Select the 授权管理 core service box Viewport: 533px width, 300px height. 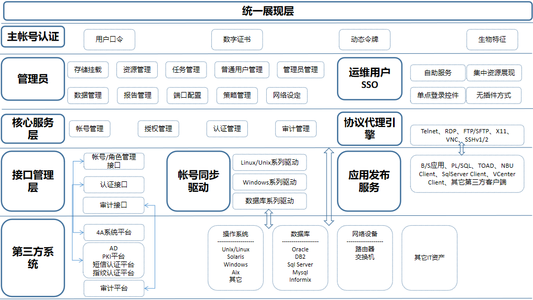pos(158,129)
